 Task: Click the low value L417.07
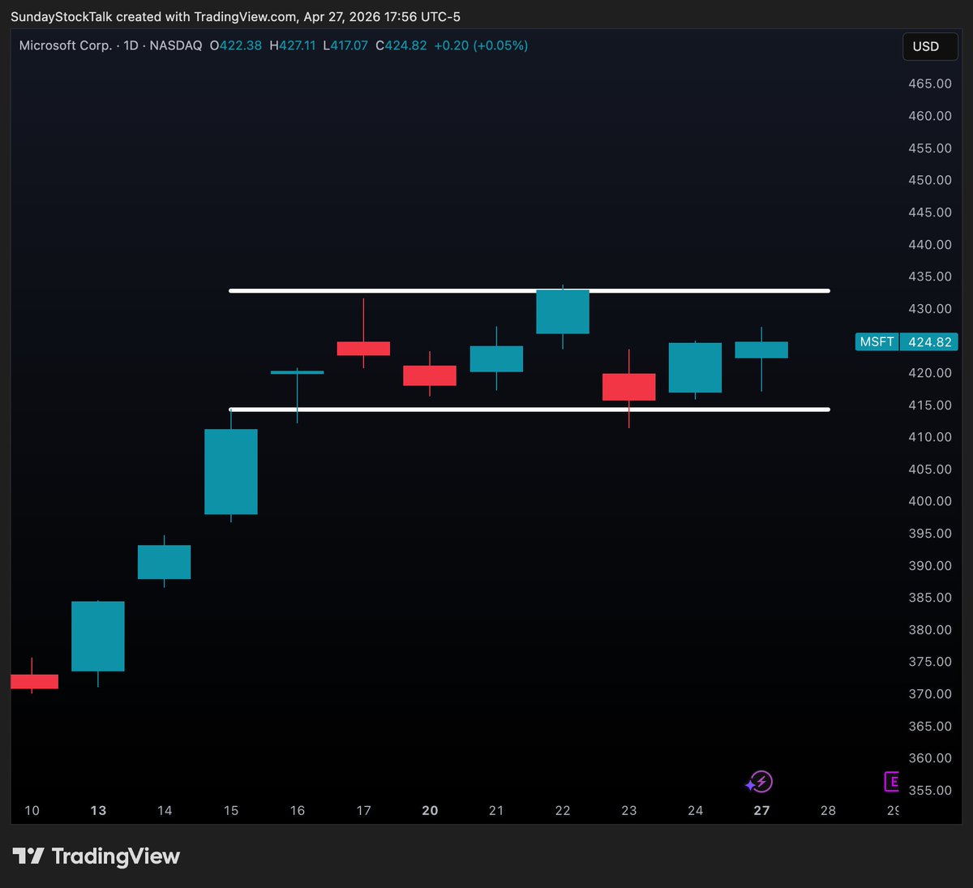[x=345, y=45]
